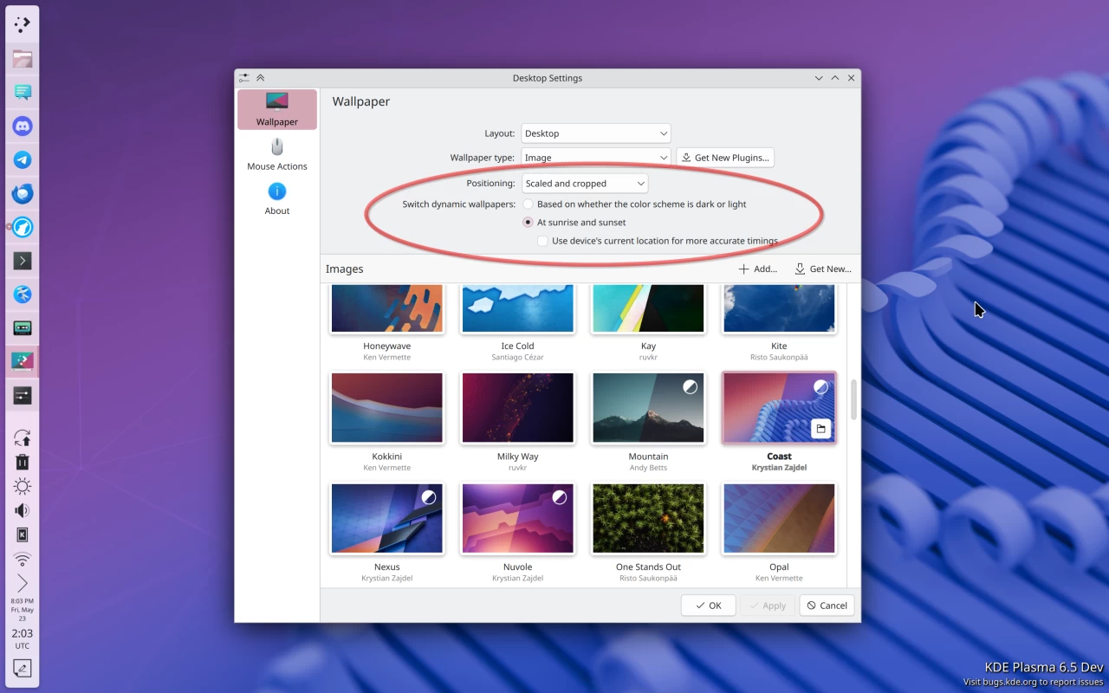The width and height of the screenshot is (1109, 693).
Task: Select the highlighted wallpaper settings icon in dock
Action: point(22,360)
